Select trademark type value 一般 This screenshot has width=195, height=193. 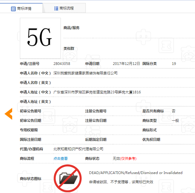click(175, 121)
